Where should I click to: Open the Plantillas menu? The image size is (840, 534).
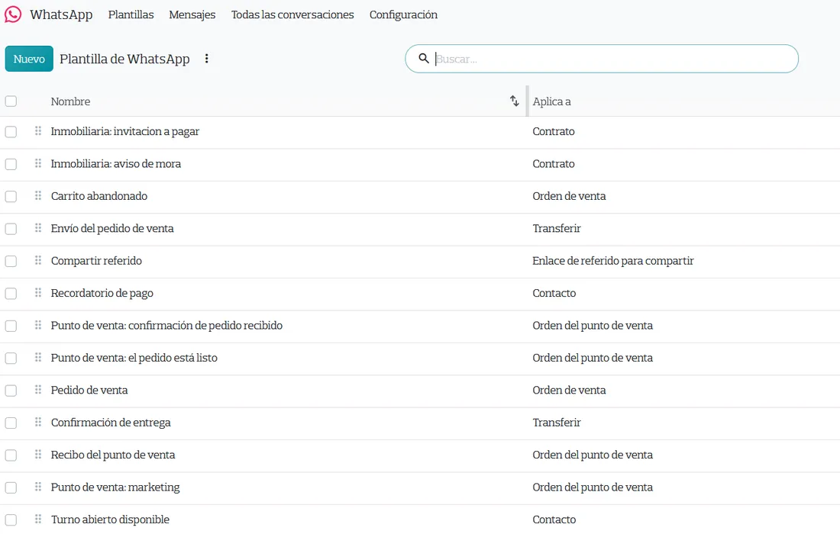coord(131,14)
